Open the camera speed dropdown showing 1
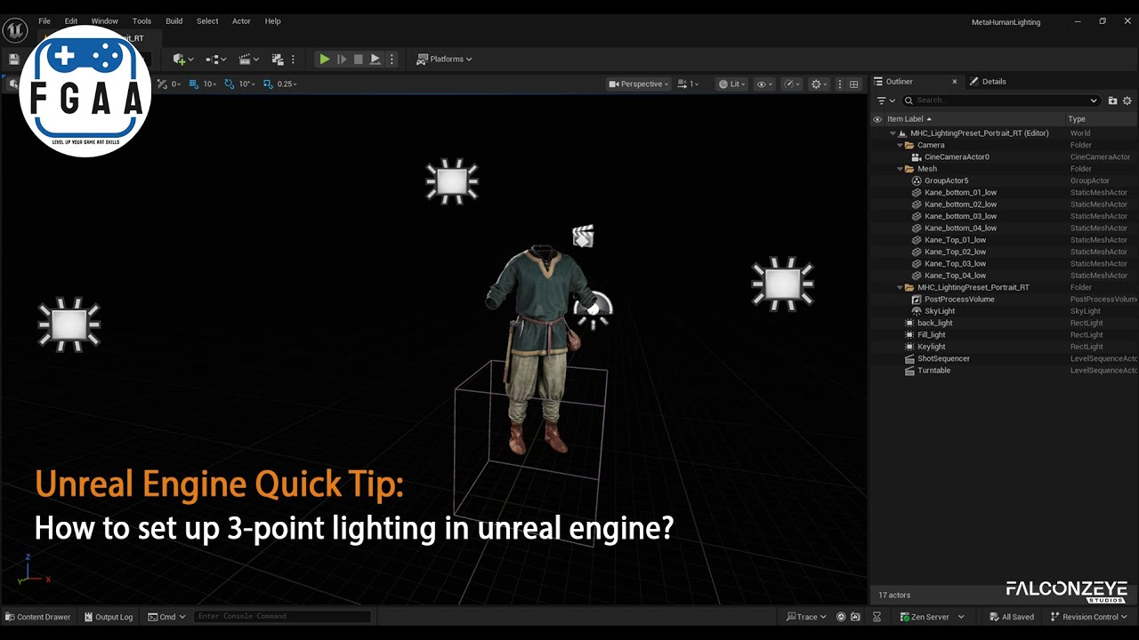 (689, 84)
